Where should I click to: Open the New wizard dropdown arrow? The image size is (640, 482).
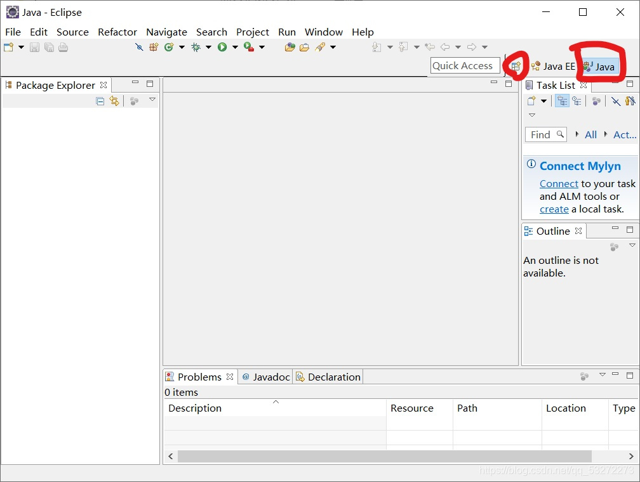pos(21,48)
